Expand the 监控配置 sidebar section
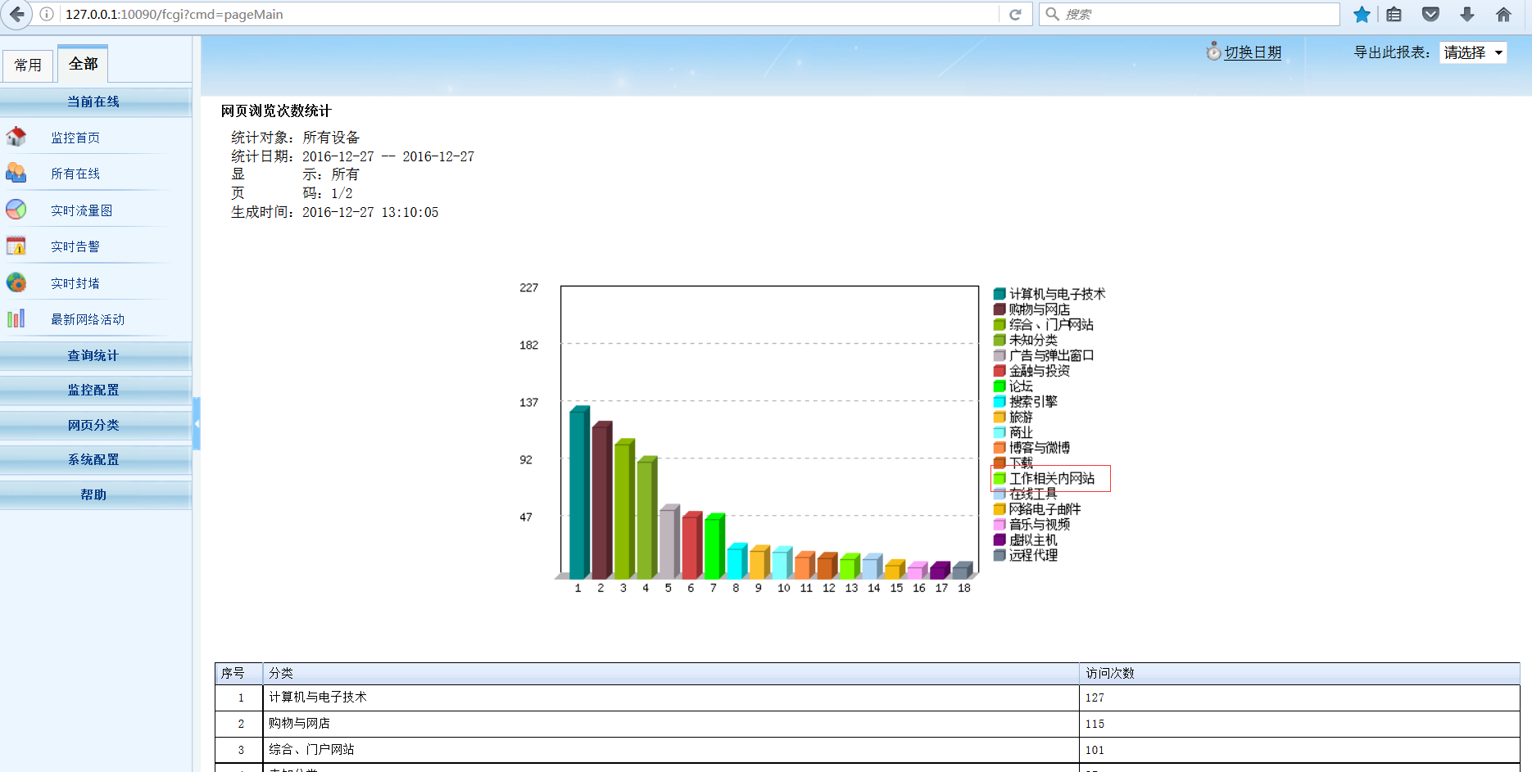 (93, 390)
